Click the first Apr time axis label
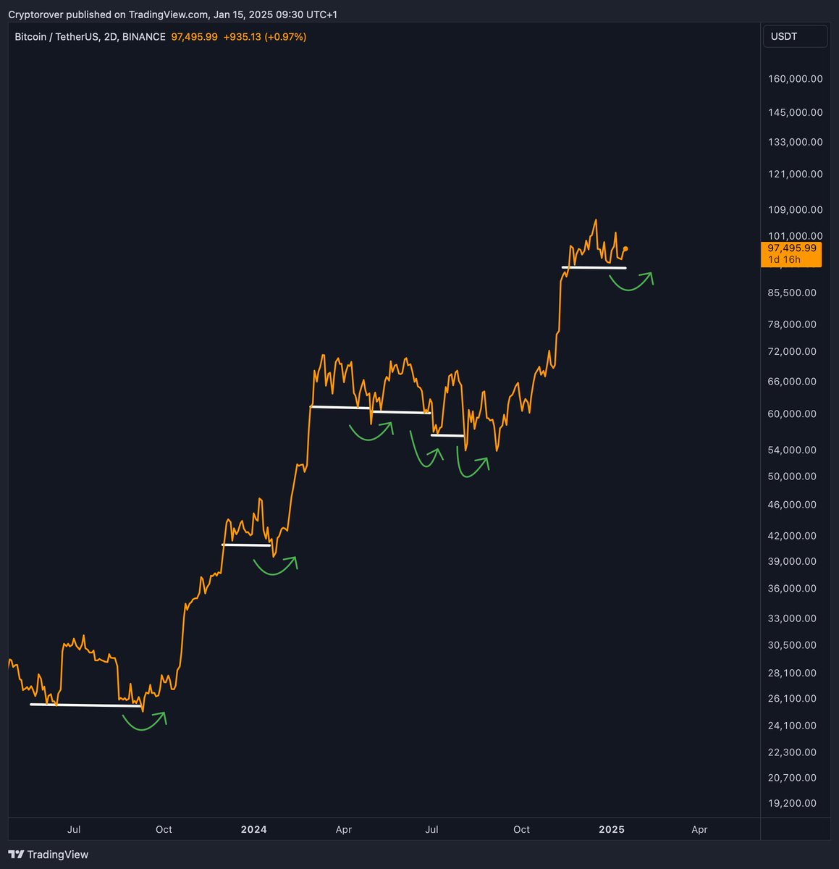The width and height of the screenshot is (839, 869). (x=343, y=829)
